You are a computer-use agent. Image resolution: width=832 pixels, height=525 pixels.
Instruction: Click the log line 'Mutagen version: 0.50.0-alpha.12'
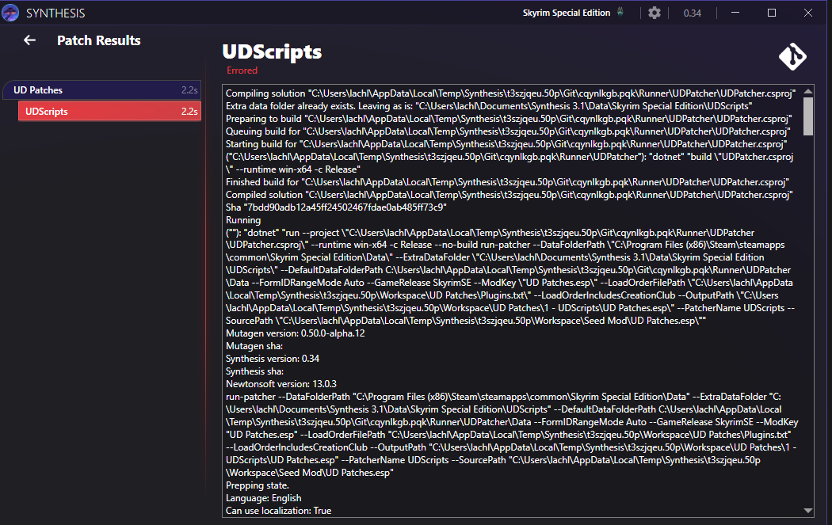[x=295, y=333]
